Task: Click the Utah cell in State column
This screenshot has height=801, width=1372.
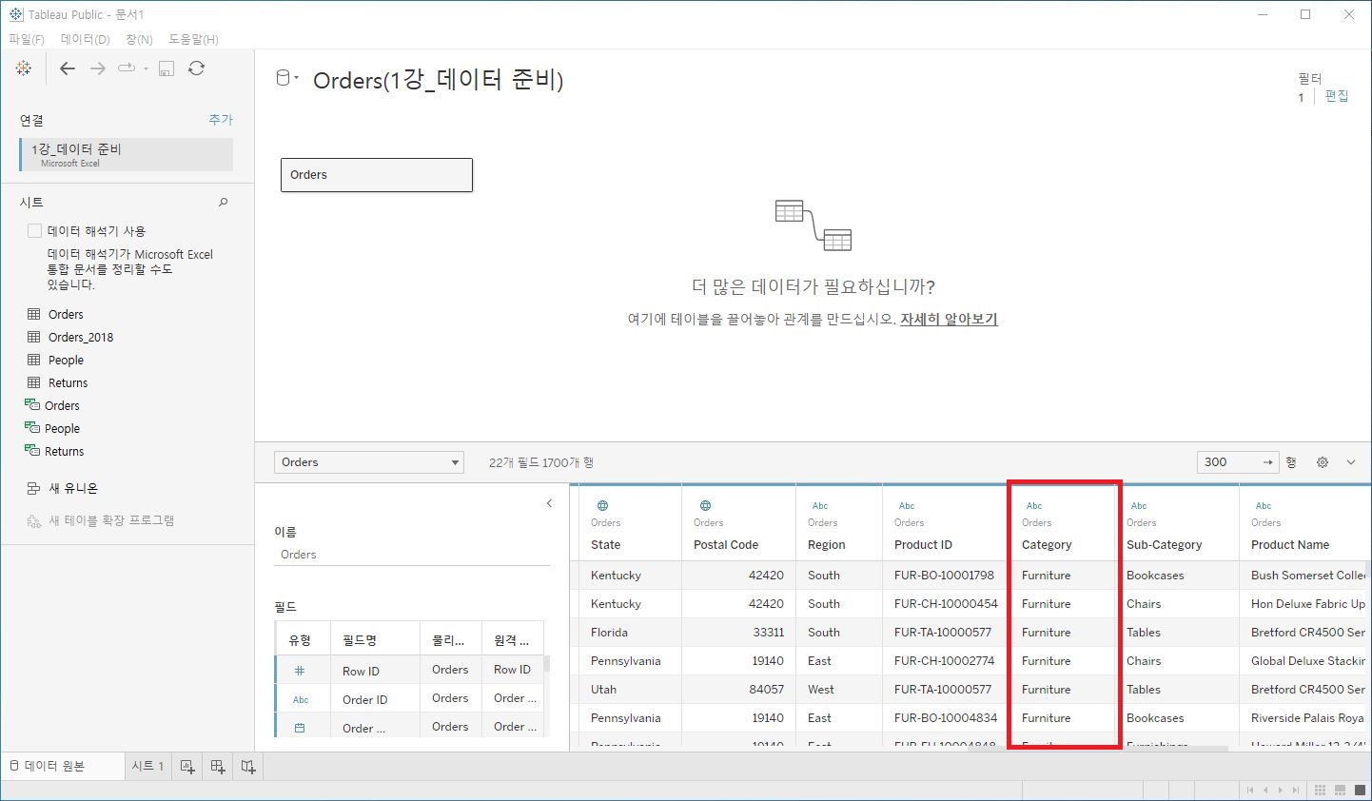Action: click(603, 690)
